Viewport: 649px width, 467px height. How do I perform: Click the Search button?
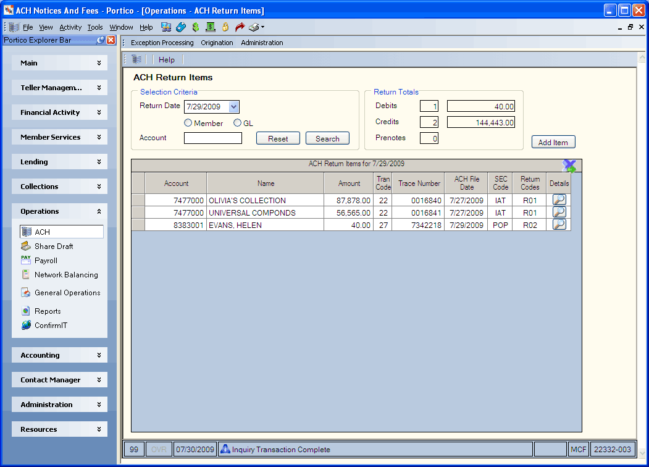coord(327,138)
